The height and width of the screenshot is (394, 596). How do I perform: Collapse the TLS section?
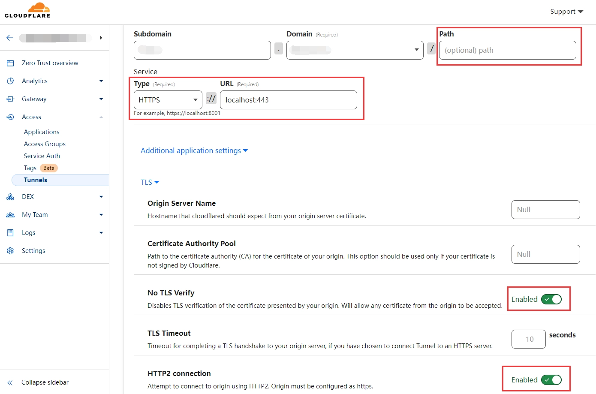(x=150, y=182)
